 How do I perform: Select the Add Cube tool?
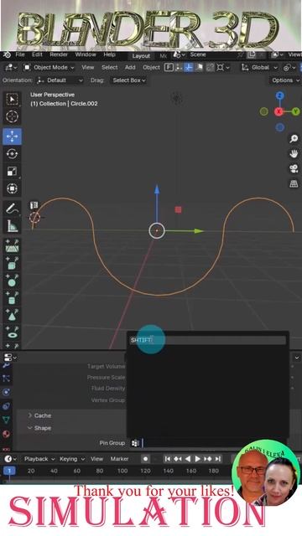12,263
